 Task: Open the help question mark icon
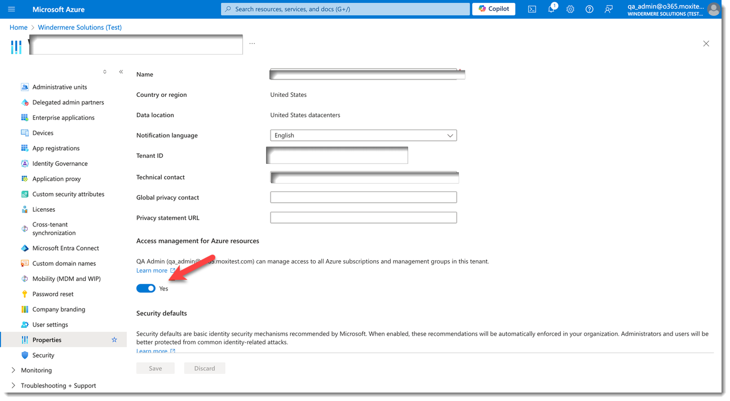589,9
